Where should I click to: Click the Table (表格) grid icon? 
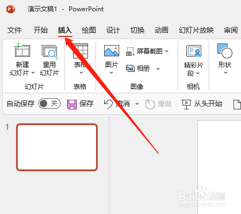[81, 51]
